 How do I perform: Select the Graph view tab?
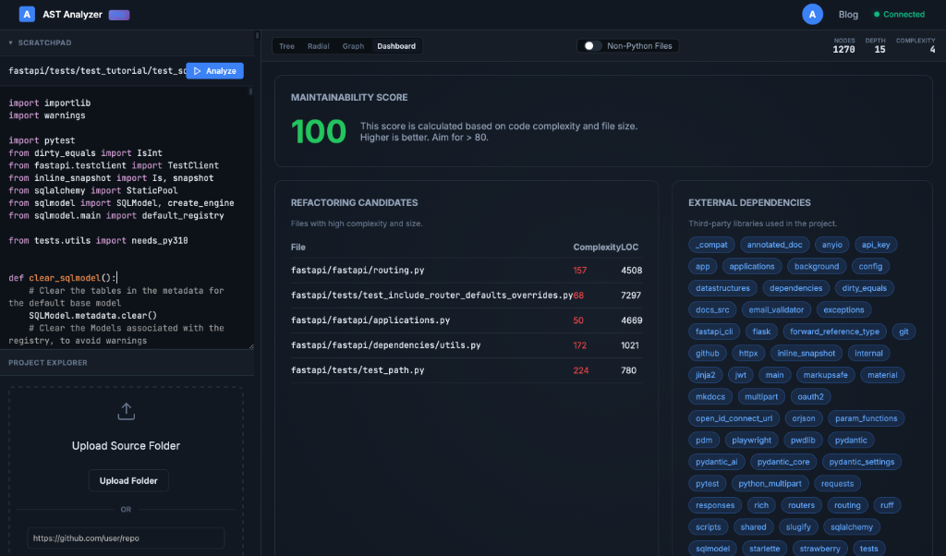pos(351,45)
